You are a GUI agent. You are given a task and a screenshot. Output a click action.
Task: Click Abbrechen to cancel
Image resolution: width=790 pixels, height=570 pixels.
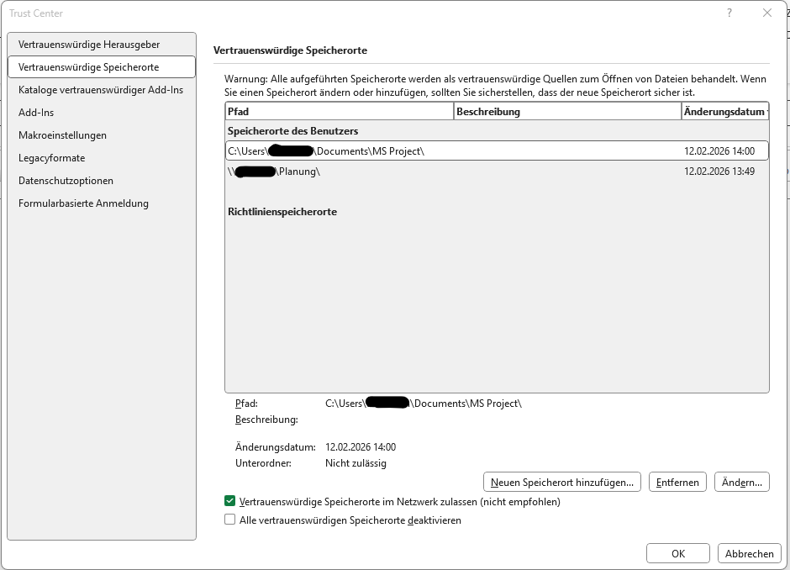(749, 553)
